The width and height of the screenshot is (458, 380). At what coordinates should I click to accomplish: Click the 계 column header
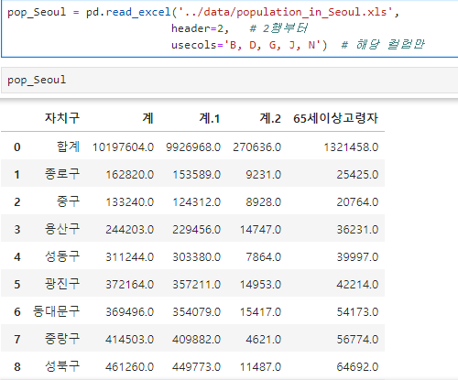[148, 118]
